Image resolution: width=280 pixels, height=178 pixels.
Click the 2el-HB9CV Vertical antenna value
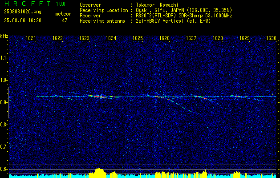(x=173, y=21)
